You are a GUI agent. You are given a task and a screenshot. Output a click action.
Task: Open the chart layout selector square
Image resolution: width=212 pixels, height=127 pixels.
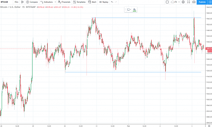[167, 2]
